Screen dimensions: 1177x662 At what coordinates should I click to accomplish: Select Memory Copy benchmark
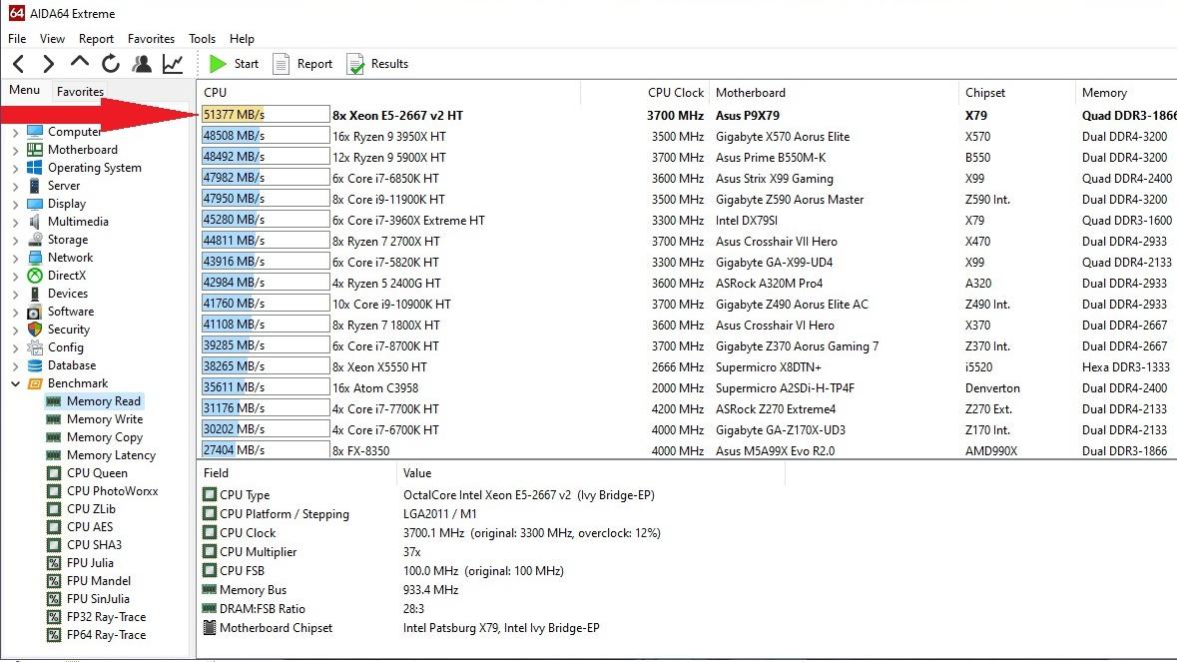[x=105, y=436]
